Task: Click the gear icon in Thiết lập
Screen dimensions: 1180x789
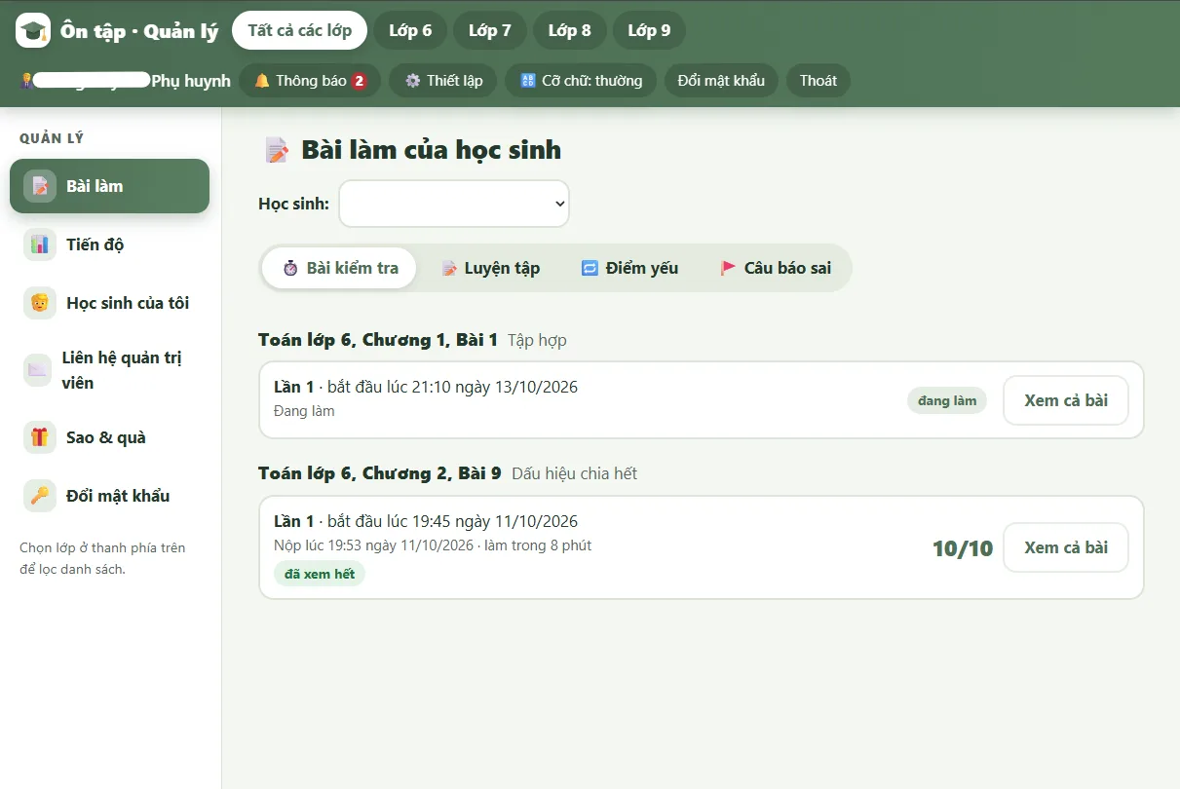Action: click(x=413, y=81)
